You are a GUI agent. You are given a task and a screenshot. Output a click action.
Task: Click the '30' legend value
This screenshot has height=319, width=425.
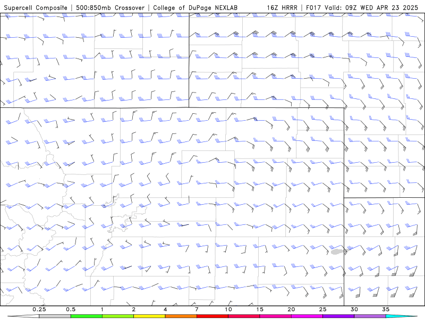(354, 309)
